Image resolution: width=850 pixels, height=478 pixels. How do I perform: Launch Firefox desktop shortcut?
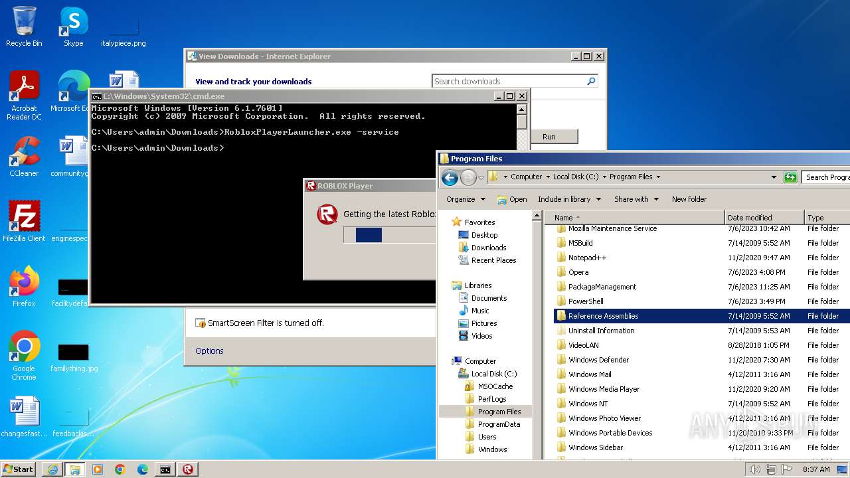point(24,287)
